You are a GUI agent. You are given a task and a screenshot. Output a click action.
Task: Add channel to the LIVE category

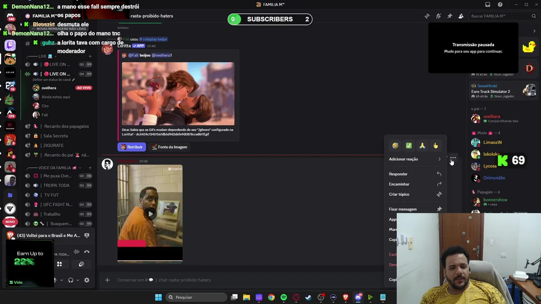tap(90, 56)
